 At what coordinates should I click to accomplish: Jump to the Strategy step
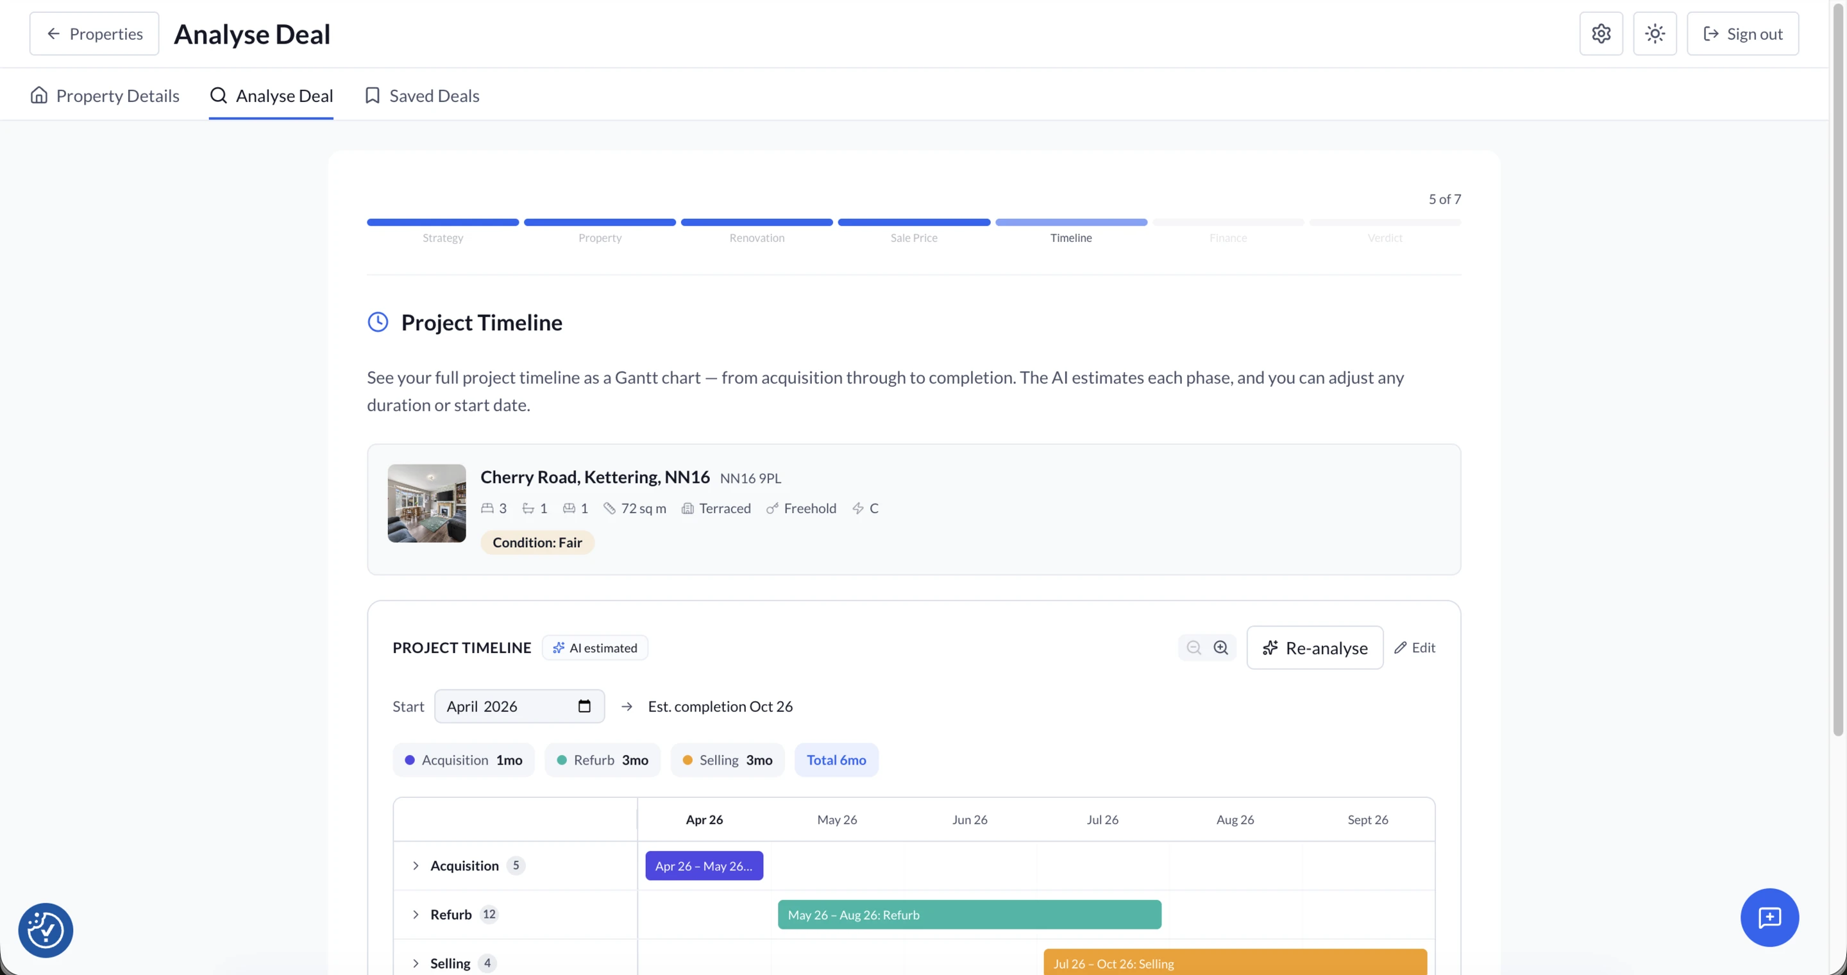tap(443, 231)
